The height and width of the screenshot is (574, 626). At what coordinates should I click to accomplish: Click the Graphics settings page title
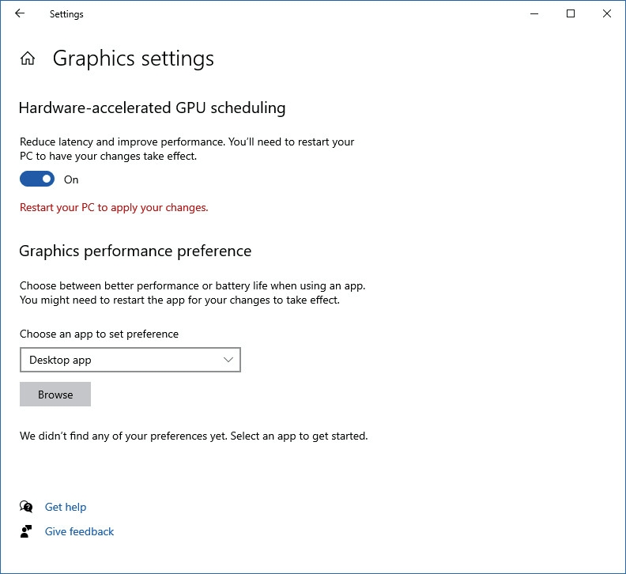click(x=133, y=59)
